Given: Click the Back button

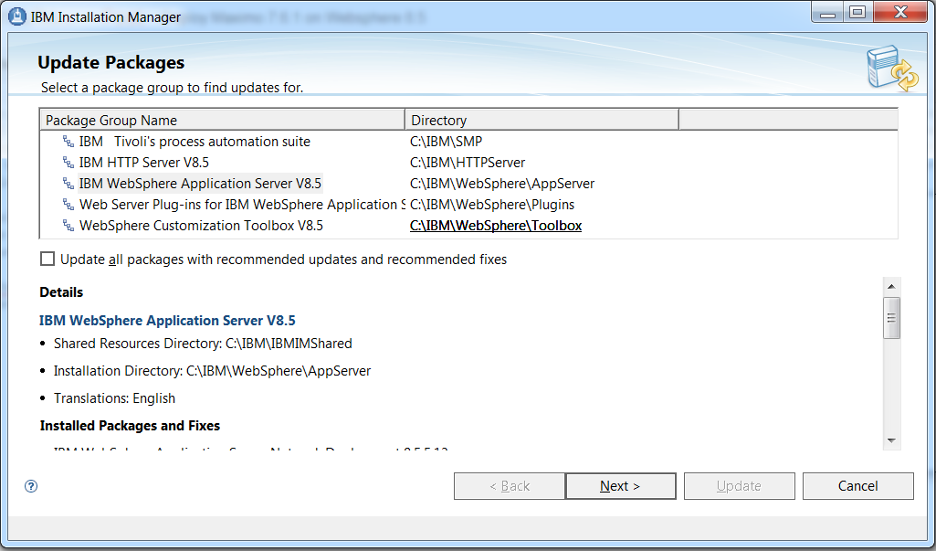Looking at the screenshot, I should pyautogui.click(x=510, y=486).
